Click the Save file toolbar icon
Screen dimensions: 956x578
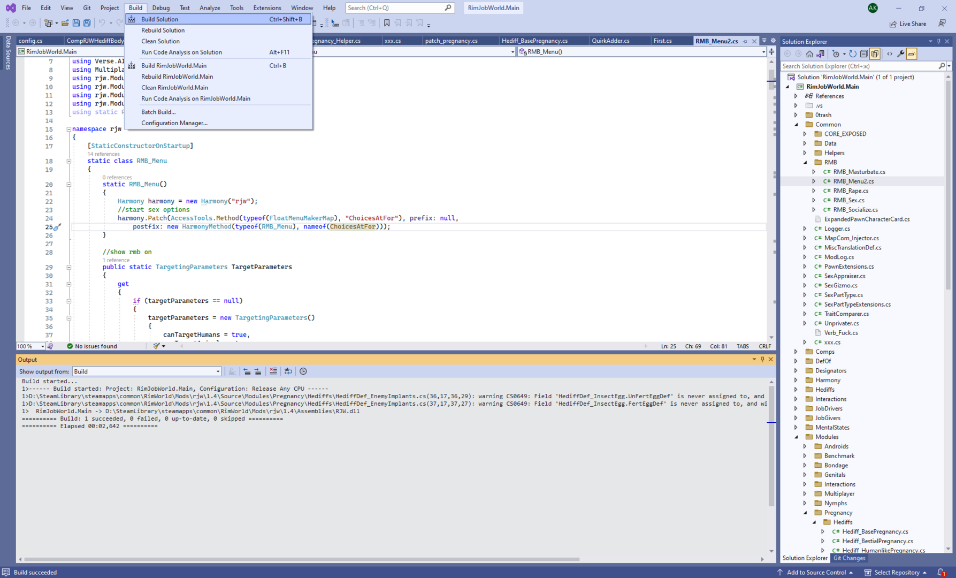pyautogui.click(x=76, y=23)
